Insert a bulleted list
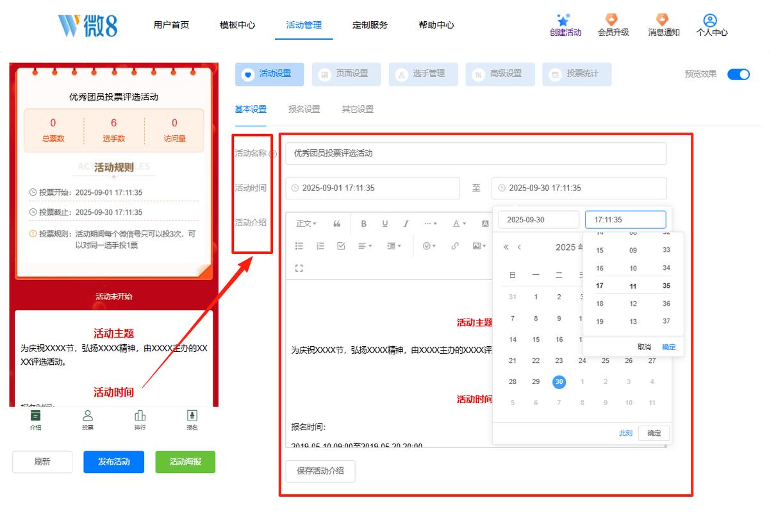This screenshot has height=516, width=769. [299, 246]
